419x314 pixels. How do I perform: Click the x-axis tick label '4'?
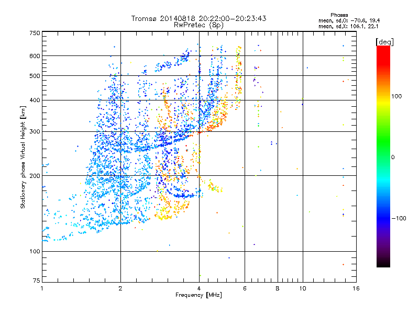pos(199,288)
